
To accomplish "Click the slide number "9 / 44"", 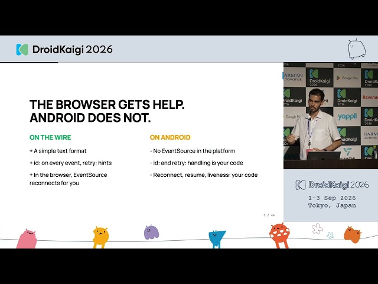I will click(x=269, y=215).
